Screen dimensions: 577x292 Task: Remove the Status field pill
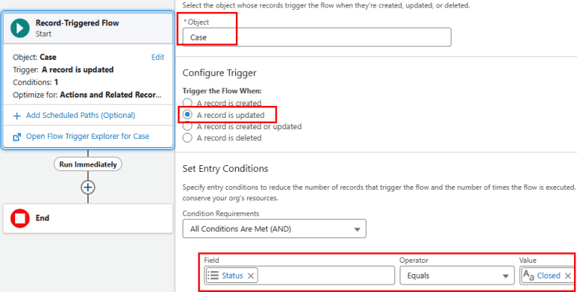pos(251,275)
